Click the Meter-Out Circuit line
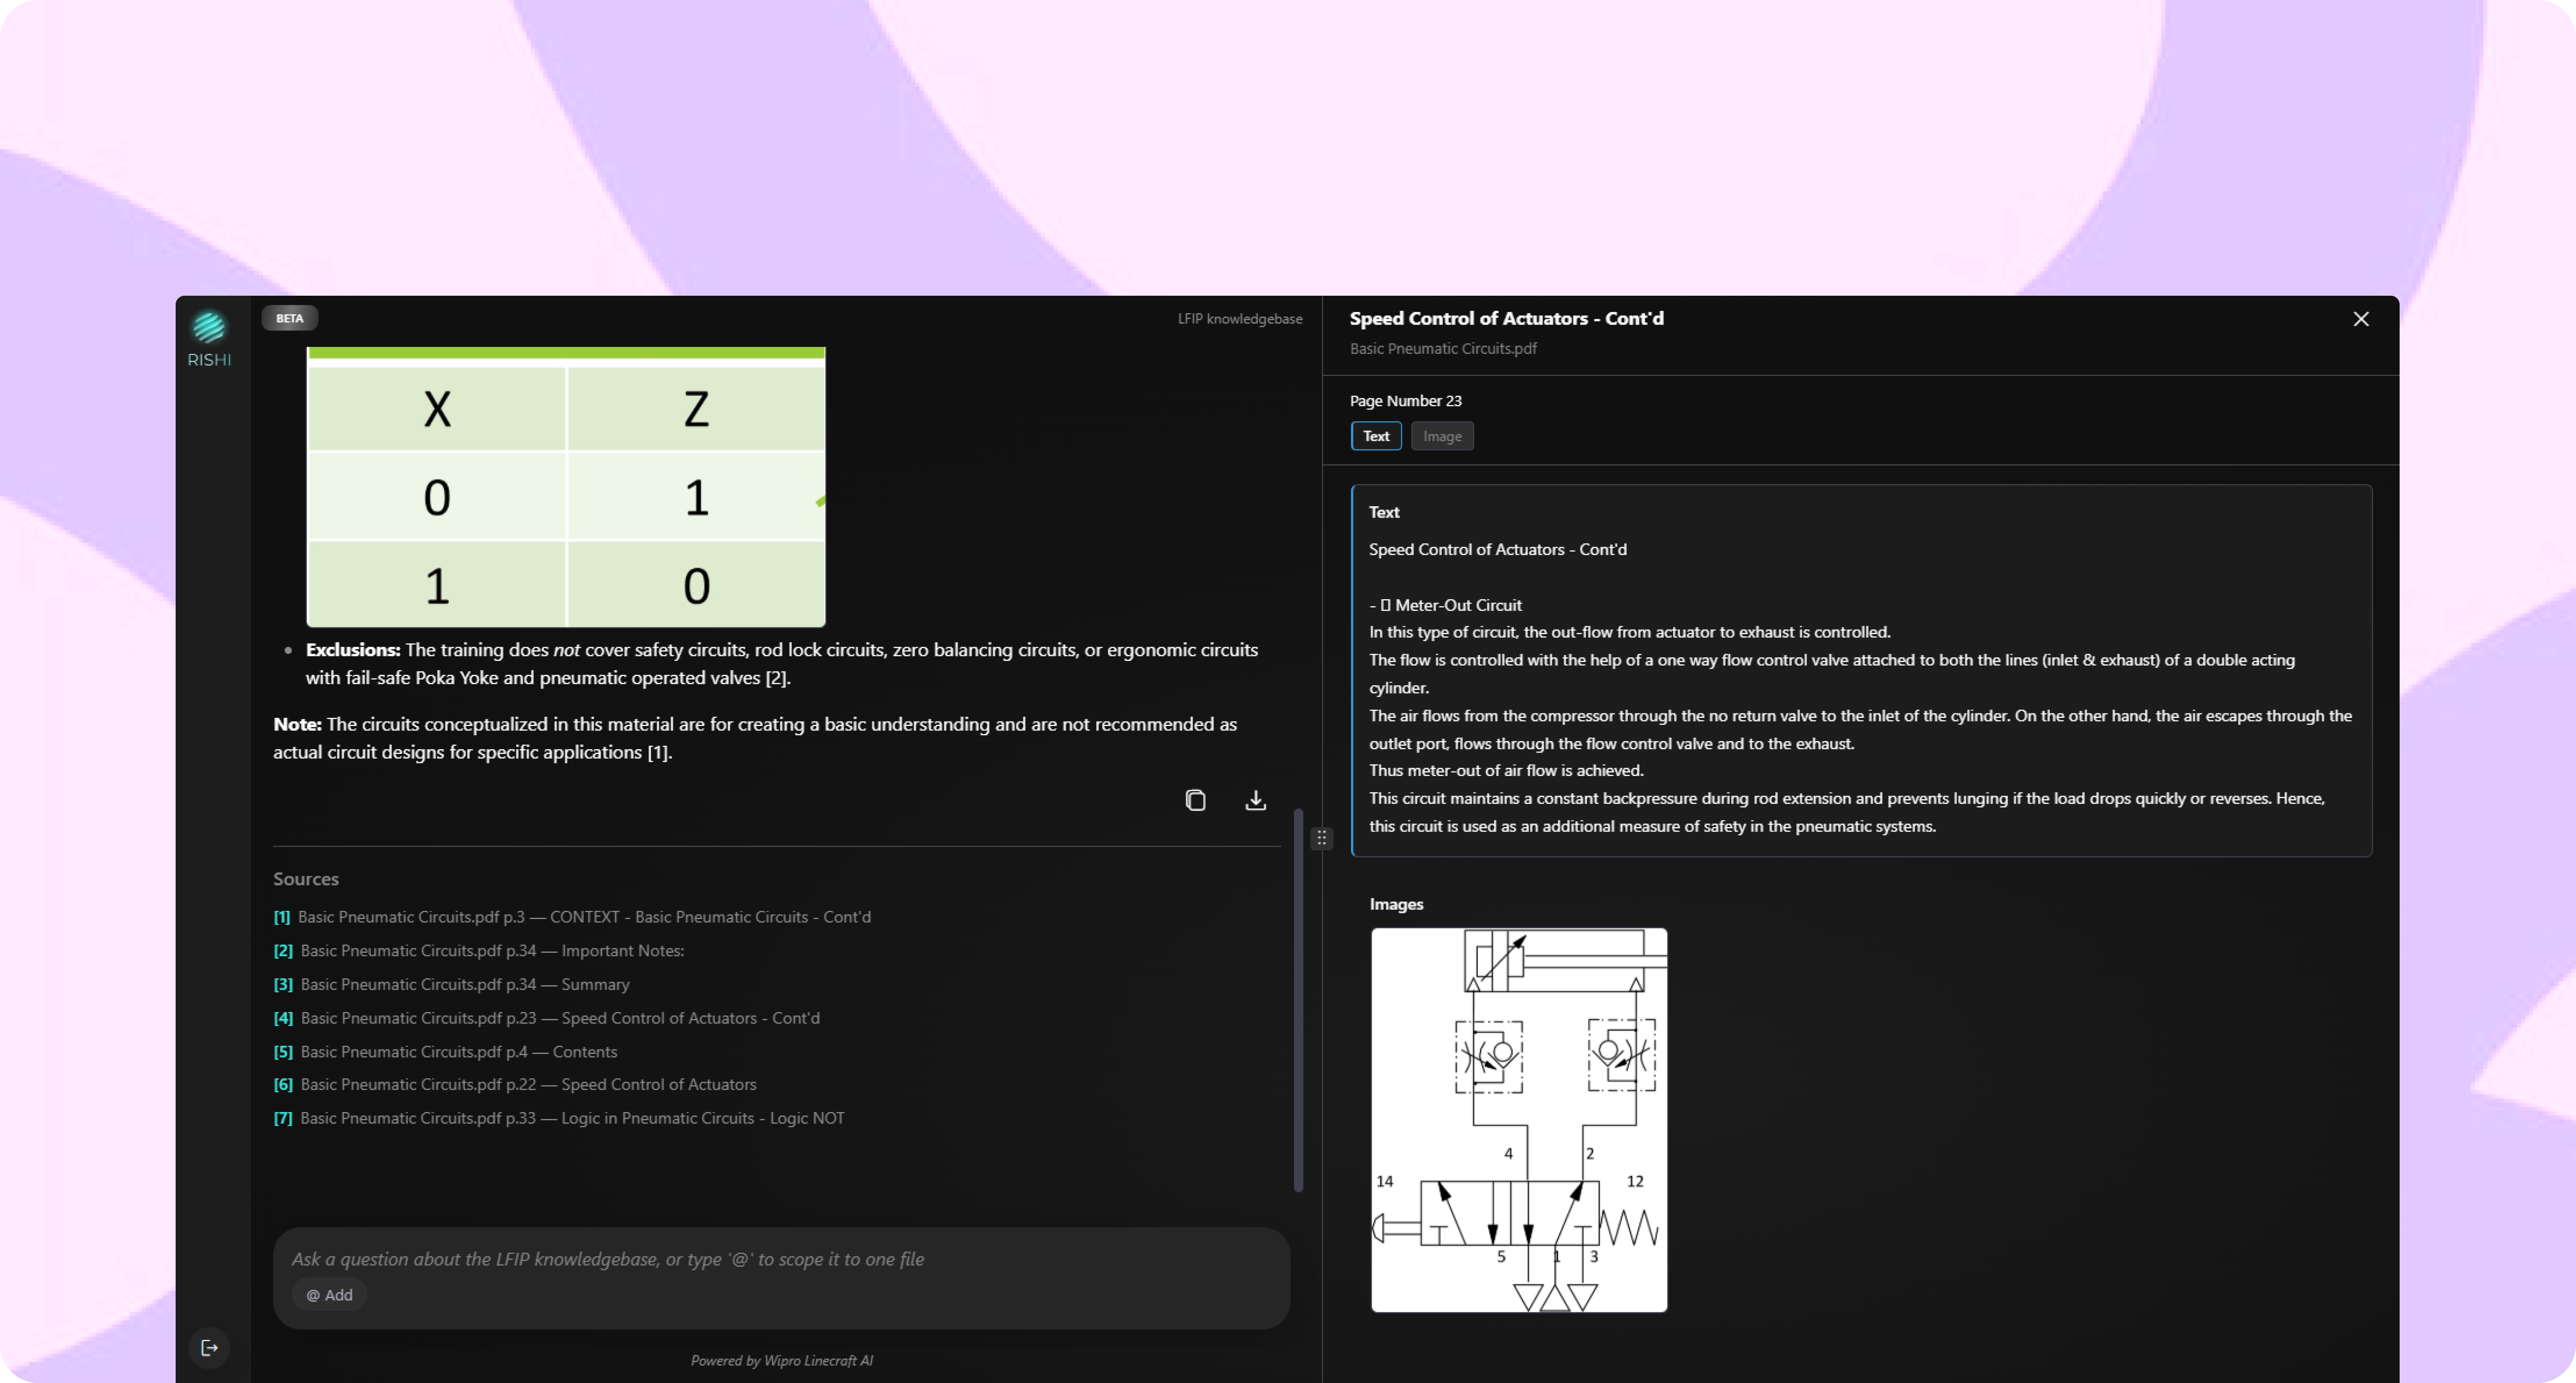The height and width of the screenshot is (1383, 2576). tap(1445, 605)
